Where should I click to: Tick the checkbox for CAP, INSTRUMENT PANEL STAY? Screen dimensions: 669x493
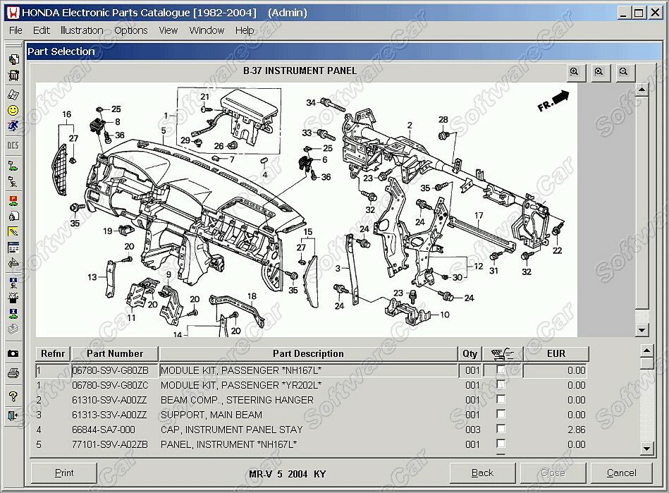(501, 429)
